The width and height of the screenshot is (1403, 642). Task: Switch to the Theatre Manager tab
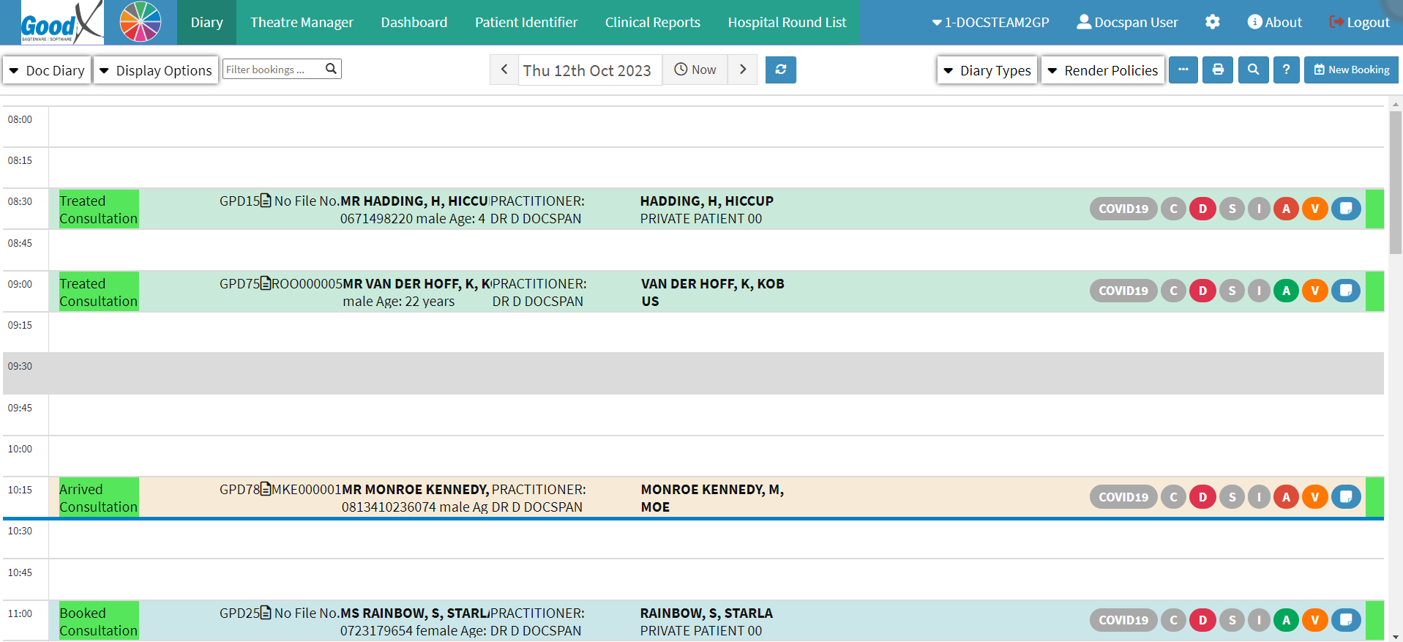302,23
